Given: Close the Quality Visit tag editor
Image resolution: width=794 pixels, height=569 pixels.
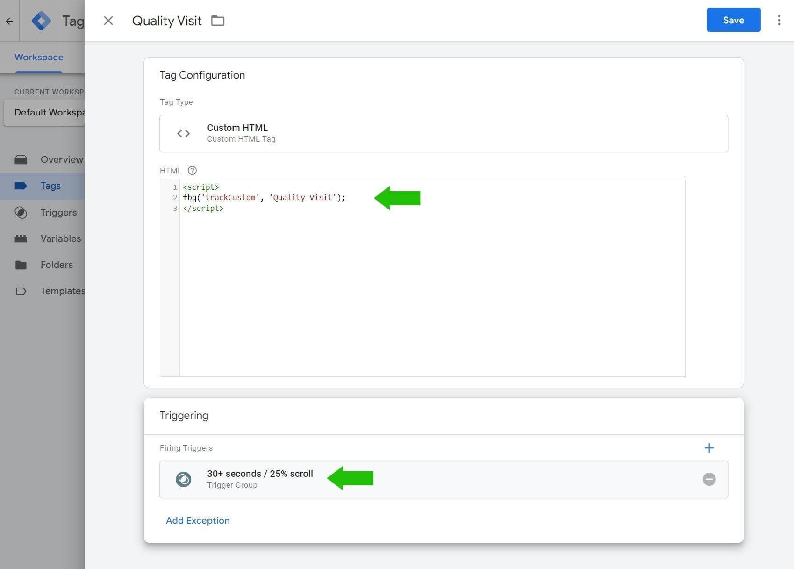Looking at the screenshot, I should [x=108, y=21].
